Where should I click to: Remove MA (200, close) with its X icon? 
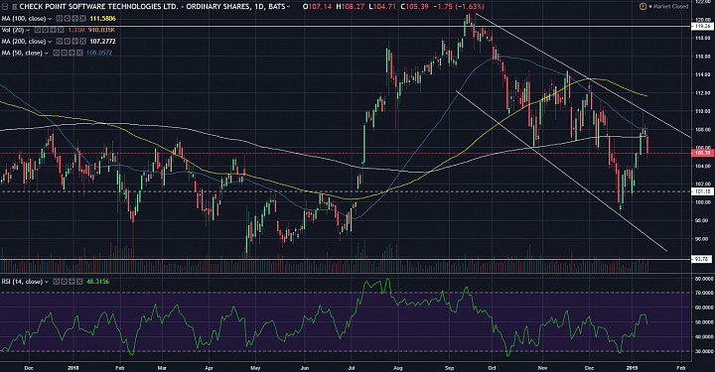pyautogui.click(x=82, y=42)
